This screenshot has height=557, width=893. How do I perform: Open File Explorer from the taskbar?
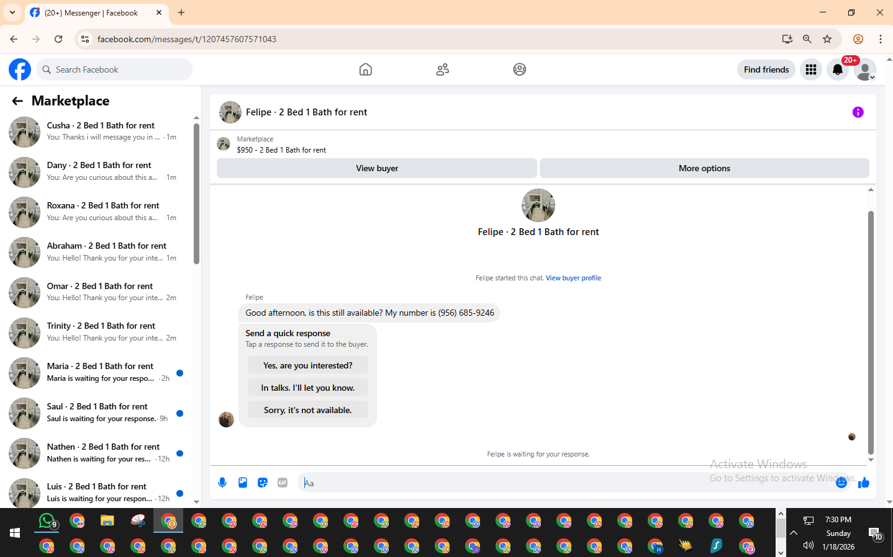coord(107,521)
